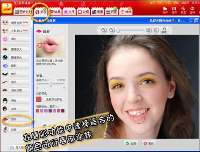Switch to the 文字 tab
200x152 pixels.
pyautogui.click(x=69, y=12)
